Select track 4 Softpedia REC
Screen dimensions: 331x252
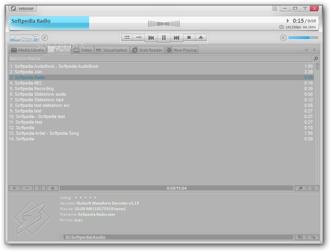click(161, 83)
